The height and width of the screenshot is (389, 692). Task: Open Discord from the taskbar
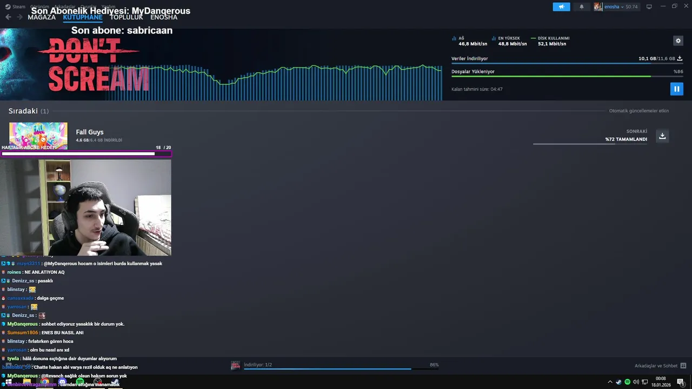62,382
